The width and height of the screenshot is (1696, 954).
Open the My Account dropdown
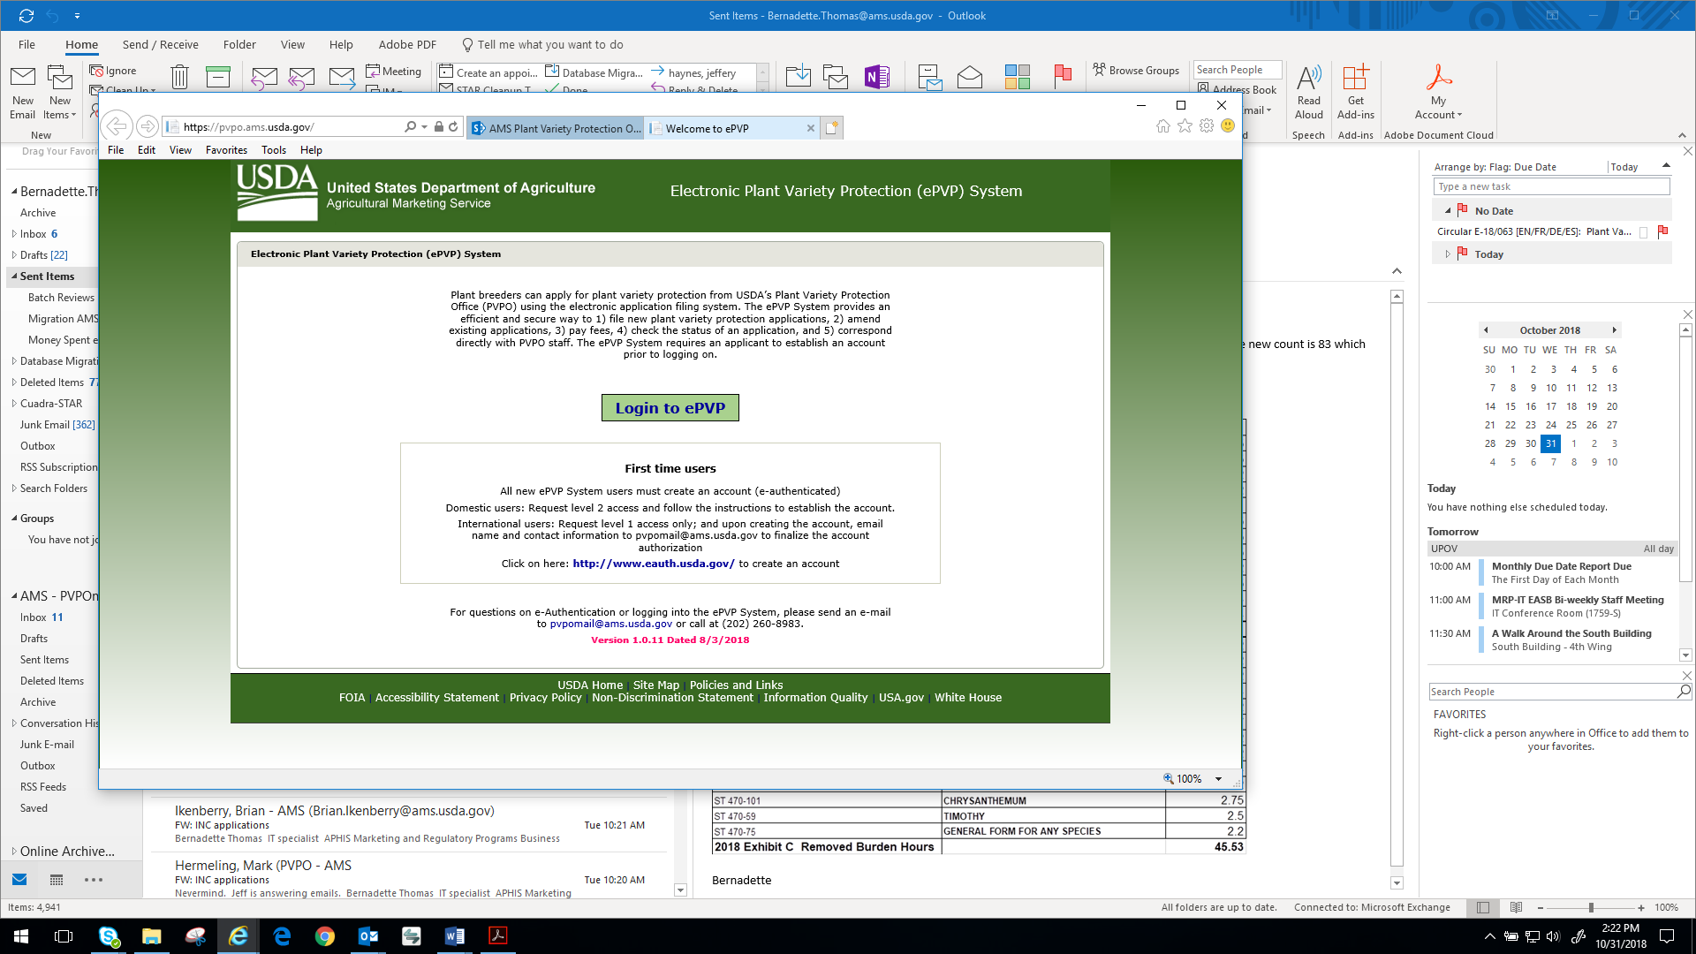[1438, 108]
